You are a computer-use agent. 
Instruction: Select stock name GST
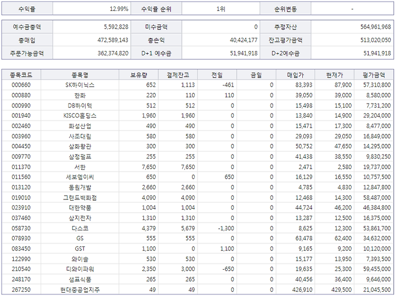point(80,249)
